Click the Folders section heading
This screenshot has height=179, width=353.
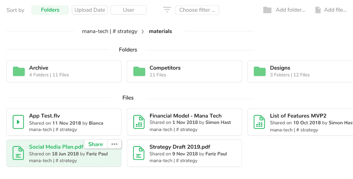[x=128, y=50]
